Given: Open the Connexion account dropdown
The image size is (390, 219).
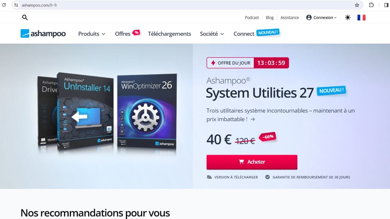Looking at the screenshot, I should pos(321,18).
